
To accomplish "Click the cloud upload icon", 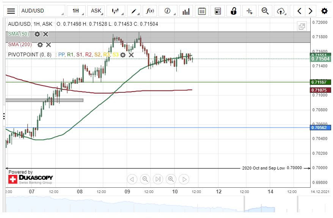I will (281, 11).
